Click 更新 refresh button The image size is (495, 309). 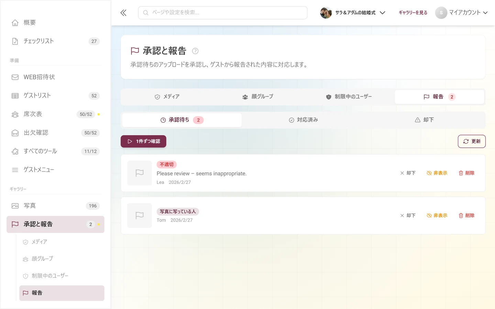coord(472,141)
